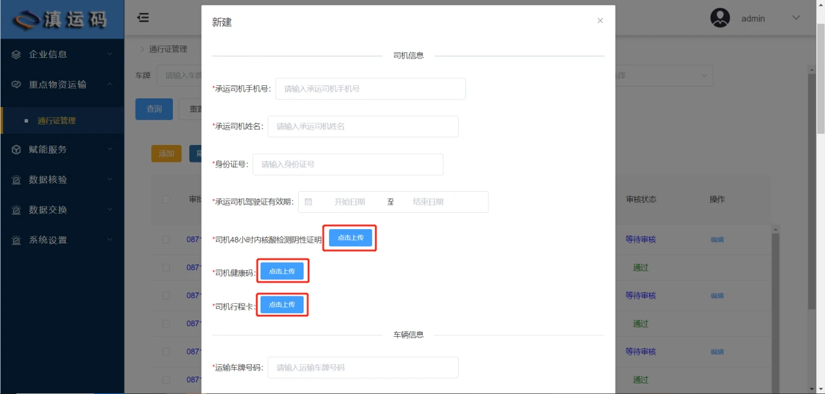Expand the 数据交换 sidebar menu
The width and height of the screenshot is (825, 394).
62,210
